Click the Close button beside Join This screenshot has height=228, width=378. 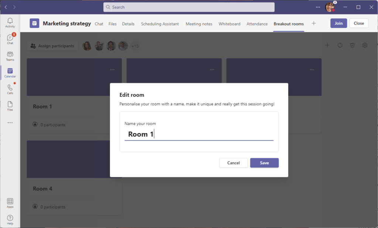359,23
